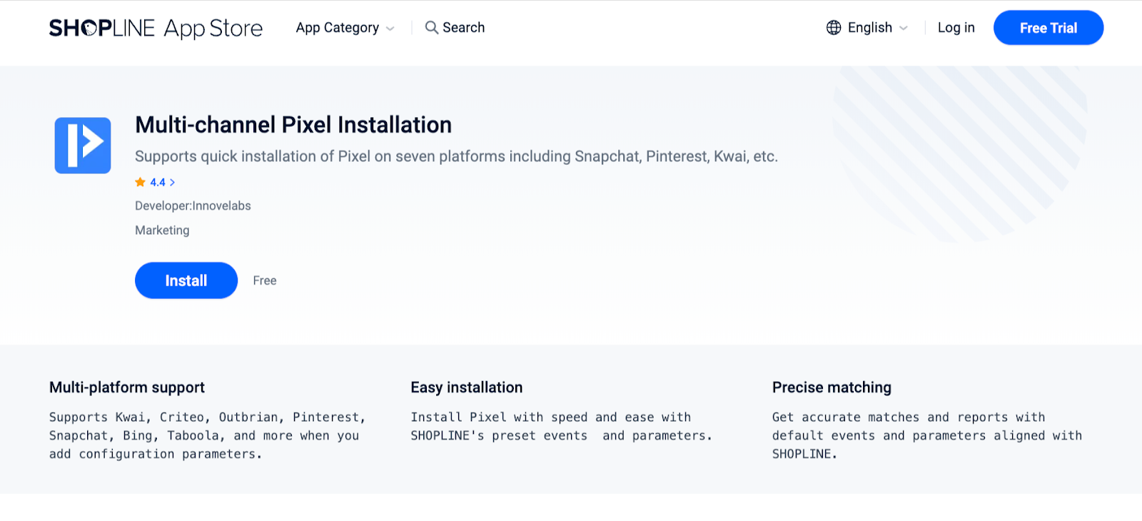Click the chevron beside English

(904, 29)
